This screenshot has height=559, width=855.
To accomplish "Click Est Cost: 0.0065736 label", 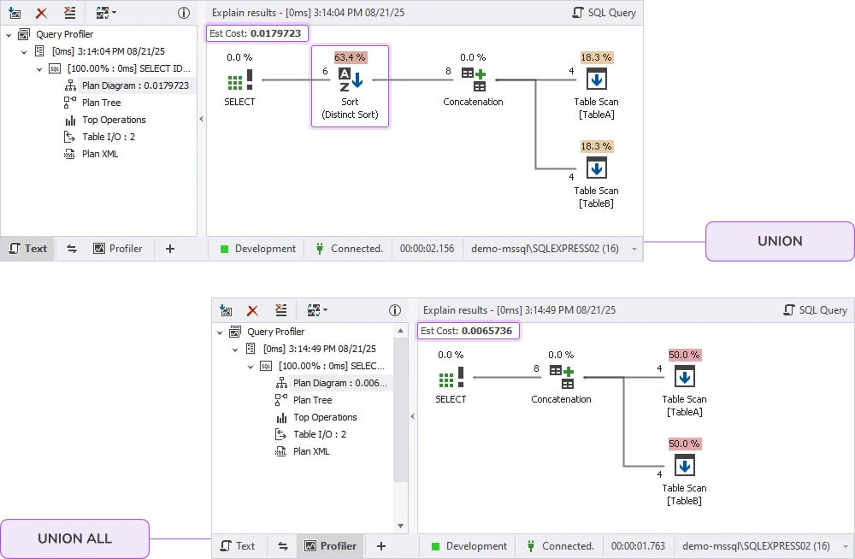I will [469, 331].
